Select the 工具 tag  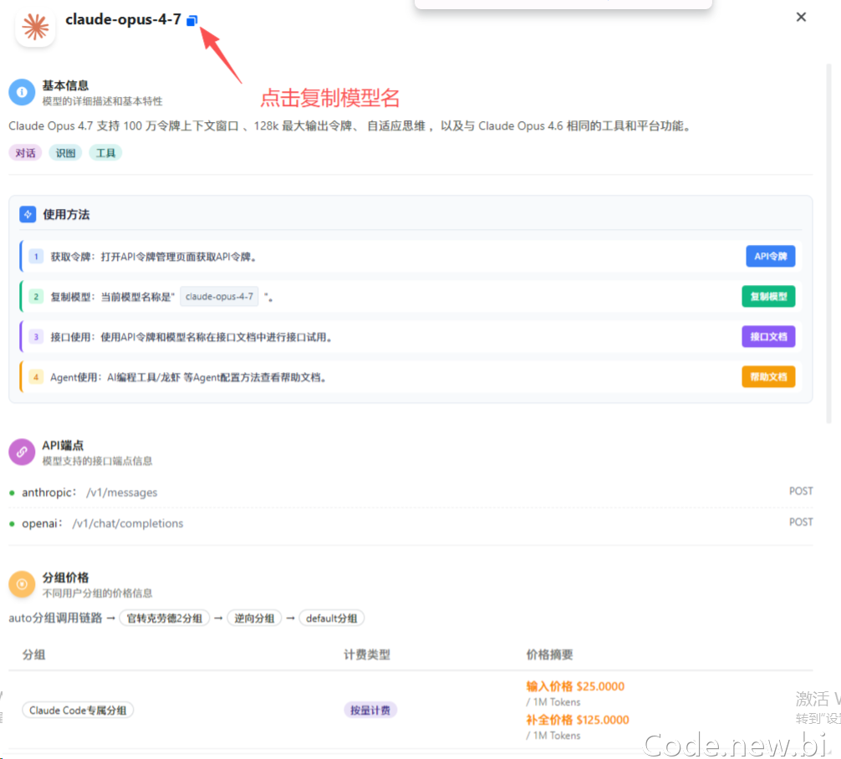[x=105, y=153]
